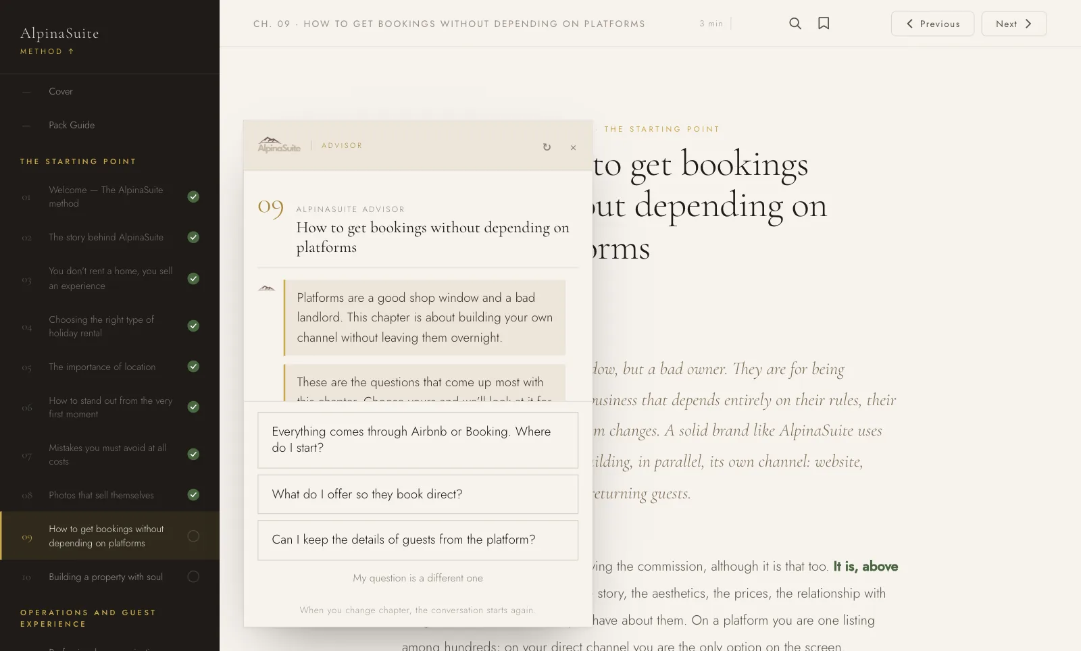Image resolution: width=1081 pixels, height=651 pixels.
Task: Go to the Previous chapter
Action: coord(932,24)
